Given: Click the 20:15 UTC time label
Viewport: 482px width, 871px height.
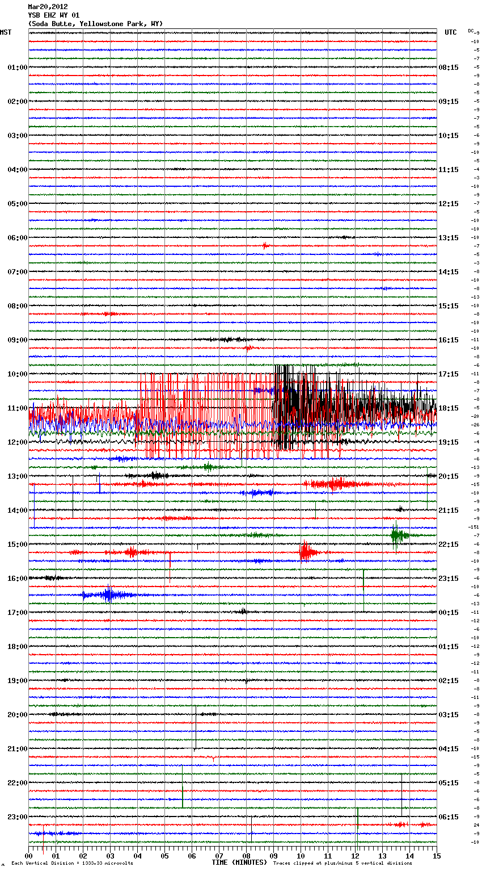Looking at the screenshot, I should (449, 476).
